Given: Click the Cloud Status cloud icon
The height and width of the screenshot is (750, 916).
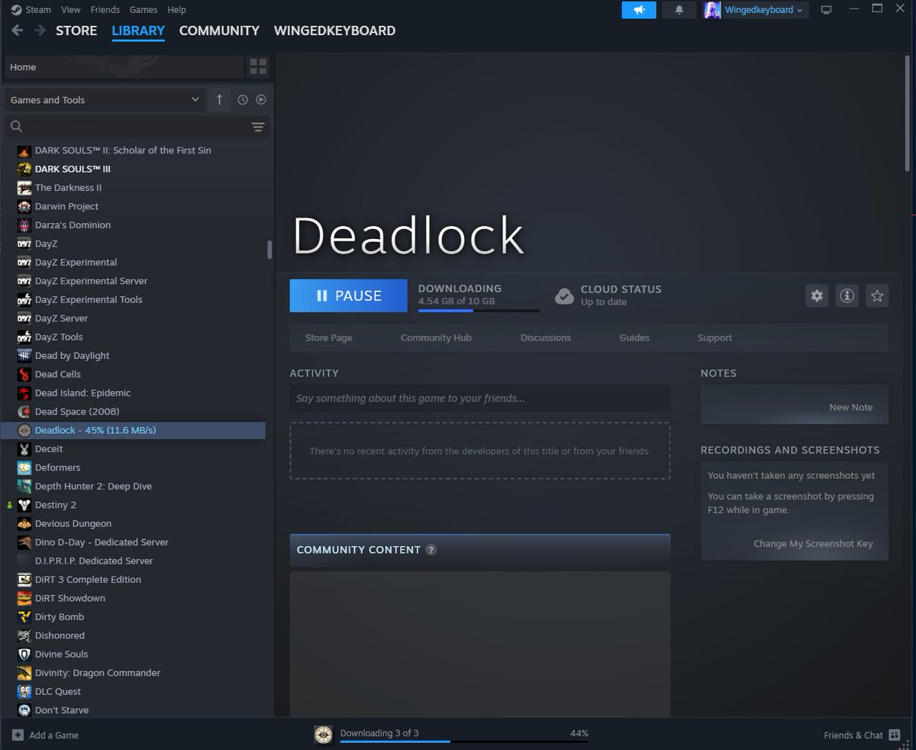Looking at the screenshot, I should (564, 296).
